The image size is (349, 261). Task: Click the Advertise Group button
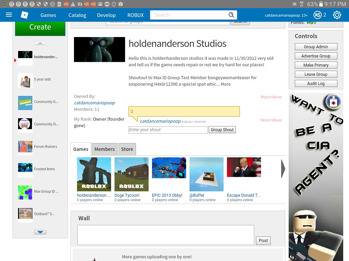point(316,56)
